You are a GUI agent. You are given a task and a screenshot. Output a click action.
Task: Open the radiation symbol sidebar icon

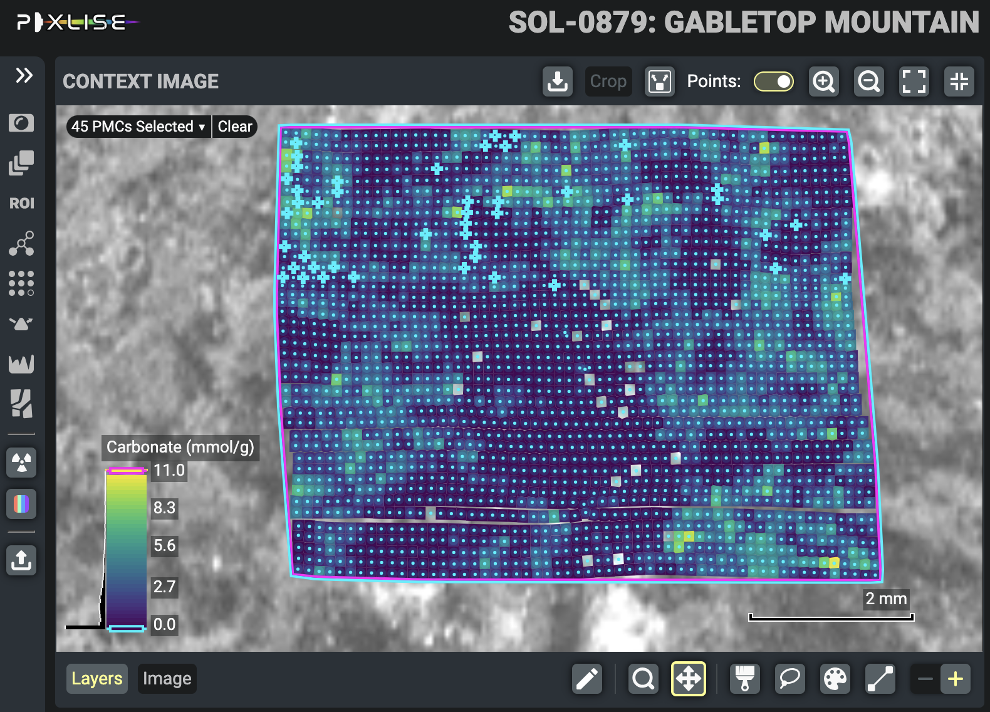(21, 463)
